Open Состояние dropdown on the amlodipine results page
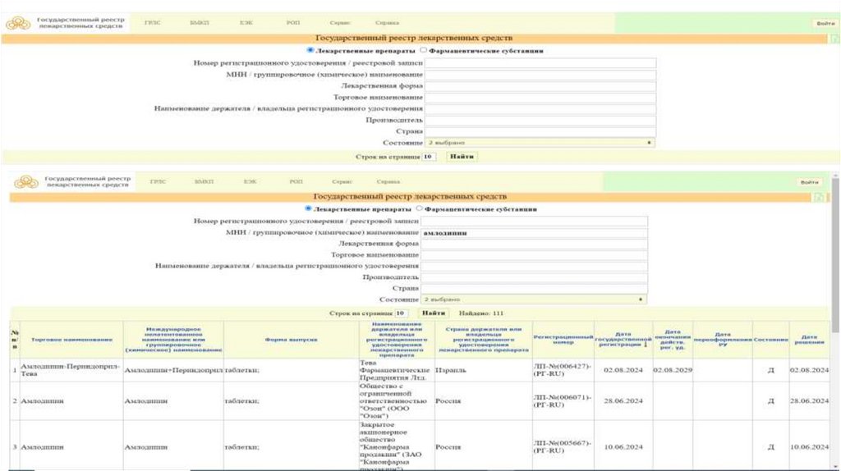841x471 pixels. (x=534, y=300)
